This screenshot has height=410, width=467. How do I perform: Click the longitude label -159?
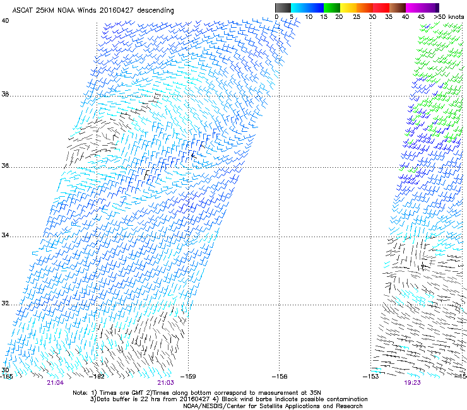(188, 377)
